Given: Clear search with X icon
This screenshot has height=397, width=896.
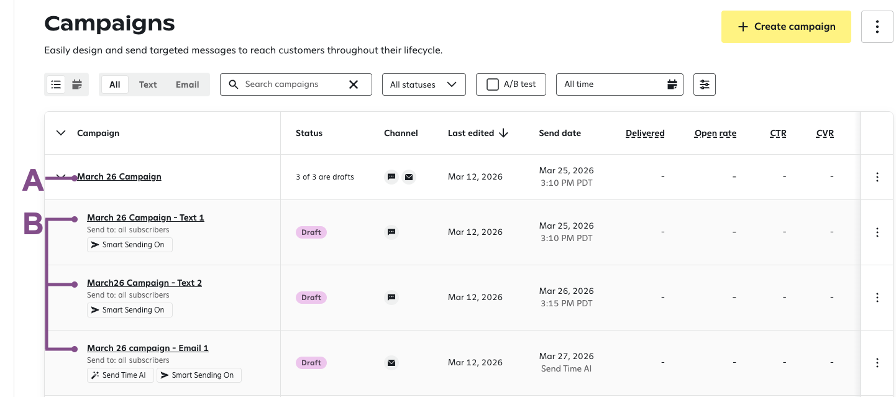Looking at the screenshot, I should [x=354, y=84].
